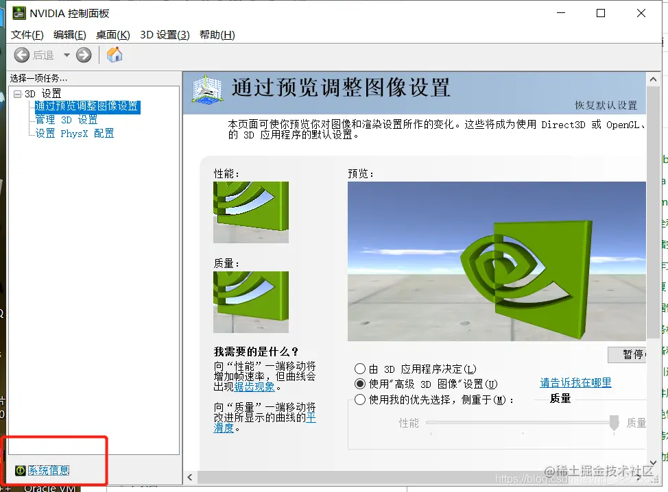This screenshot has height=492, width=668.
Task: Collapse the 3D 设置 tree node
Action: (17, 94)
